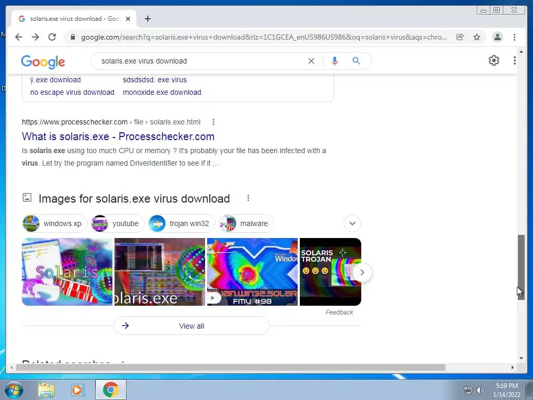Select the Chrome taskbar button

click(111, 390)
